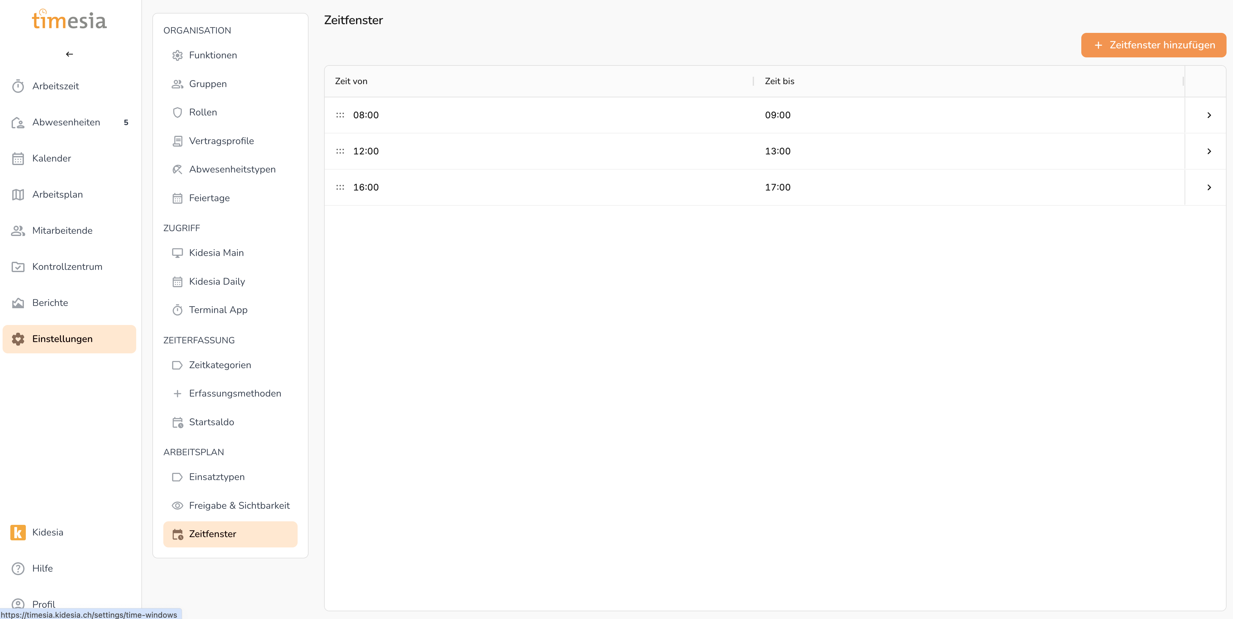Viewport: 1233px width, 619px height.
Task: Click the Zeit bis column header
Action: (779, 81)
